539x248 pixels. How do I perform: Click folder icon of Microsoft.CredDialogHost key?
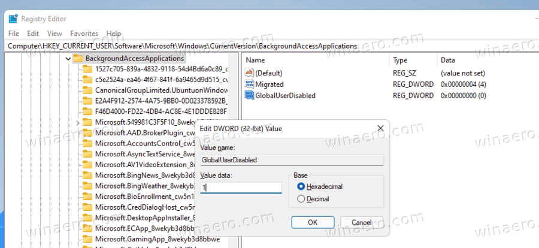click(x=87, y=207)
